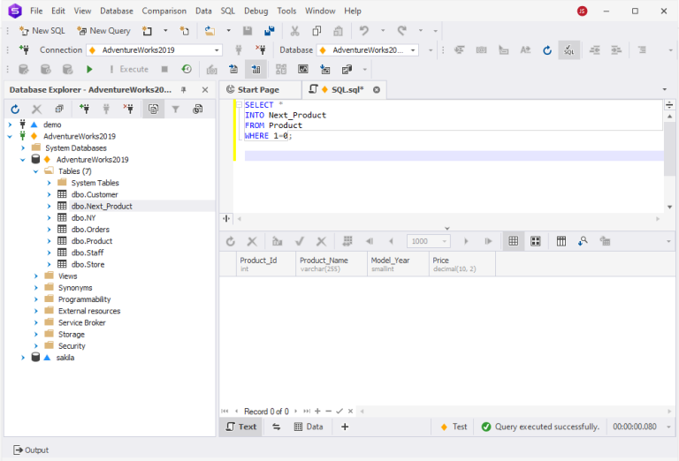Open the Output panel

pos(31,450)
